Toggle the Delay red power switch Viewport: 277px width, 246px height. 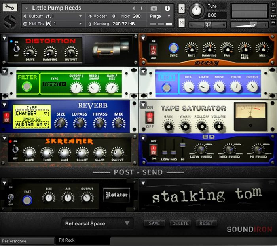pos(153,50)
